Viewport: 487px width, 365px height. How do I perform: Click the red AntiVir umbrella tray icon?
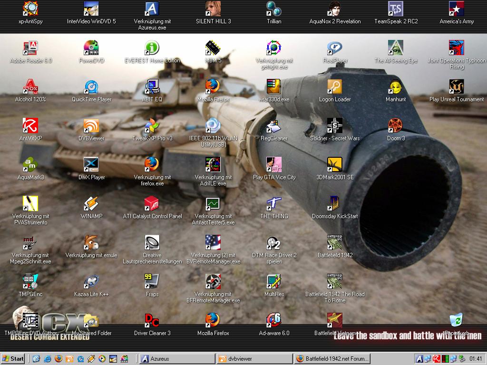(437, 359)
